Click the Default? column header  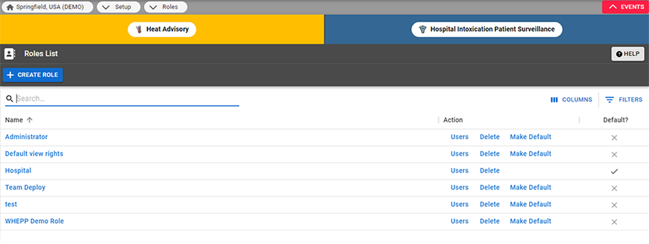coord(615,120)
